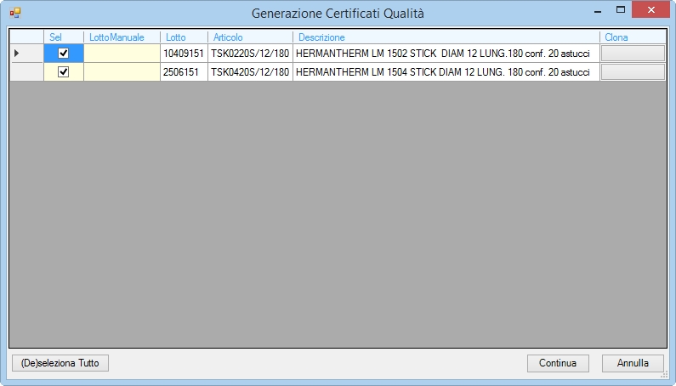
Task: Cancel with the Annulla button
Action: click(633, 363)
